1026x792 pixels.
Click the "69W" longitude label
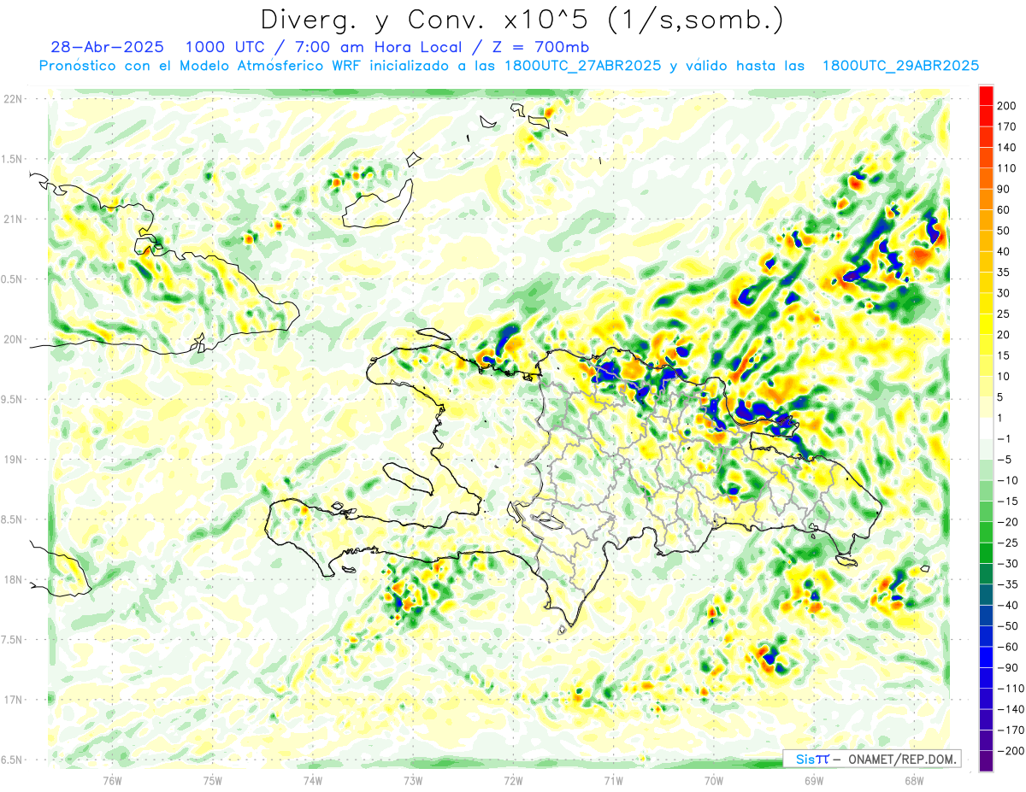pyautogui.click(x=814, y=779)
